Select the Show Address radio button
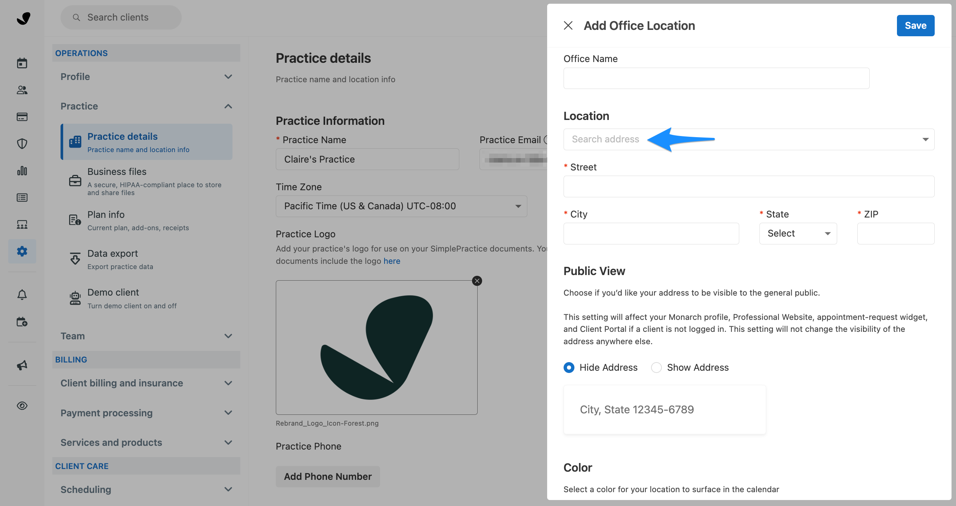Screen dimensions: 956x506 click(x=656, y=367)
